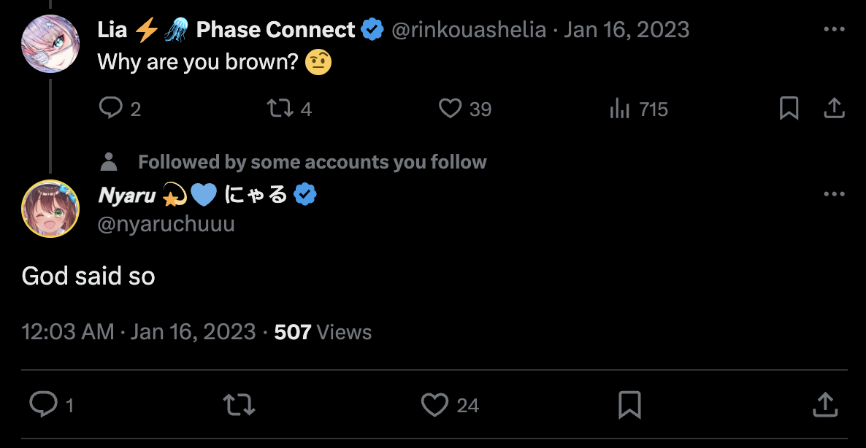The height and width of the screenshot is (448, 866).
Task: Like Nyaru's tweet with 24 likes
Action: [x=435, y=404]
